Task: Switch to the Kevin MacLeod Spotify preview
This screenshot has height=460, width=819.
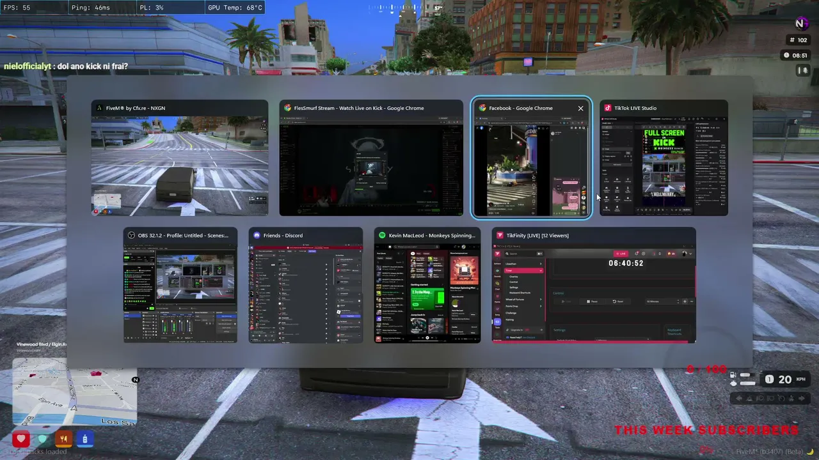Action: tap(427, 285)
